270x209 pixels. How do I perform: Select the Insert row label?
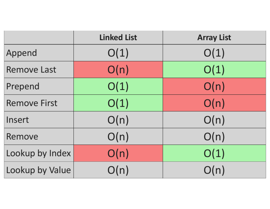coord(18,120)
